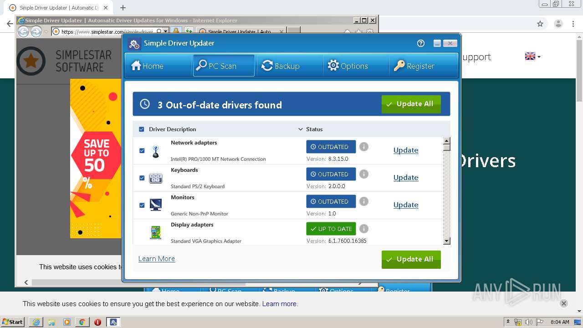Click Update link for Monitors

(x=406, y=205)
